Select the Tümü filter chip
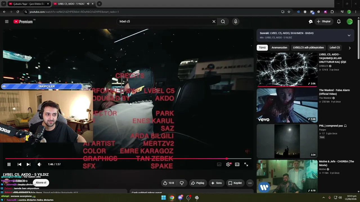Screen dimensions: 360x202 [x=262, y=48]
